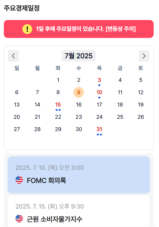Click the 주요경제일정 page heading
The width and height of the screenshot is (159, 227).
pos(22,8)
